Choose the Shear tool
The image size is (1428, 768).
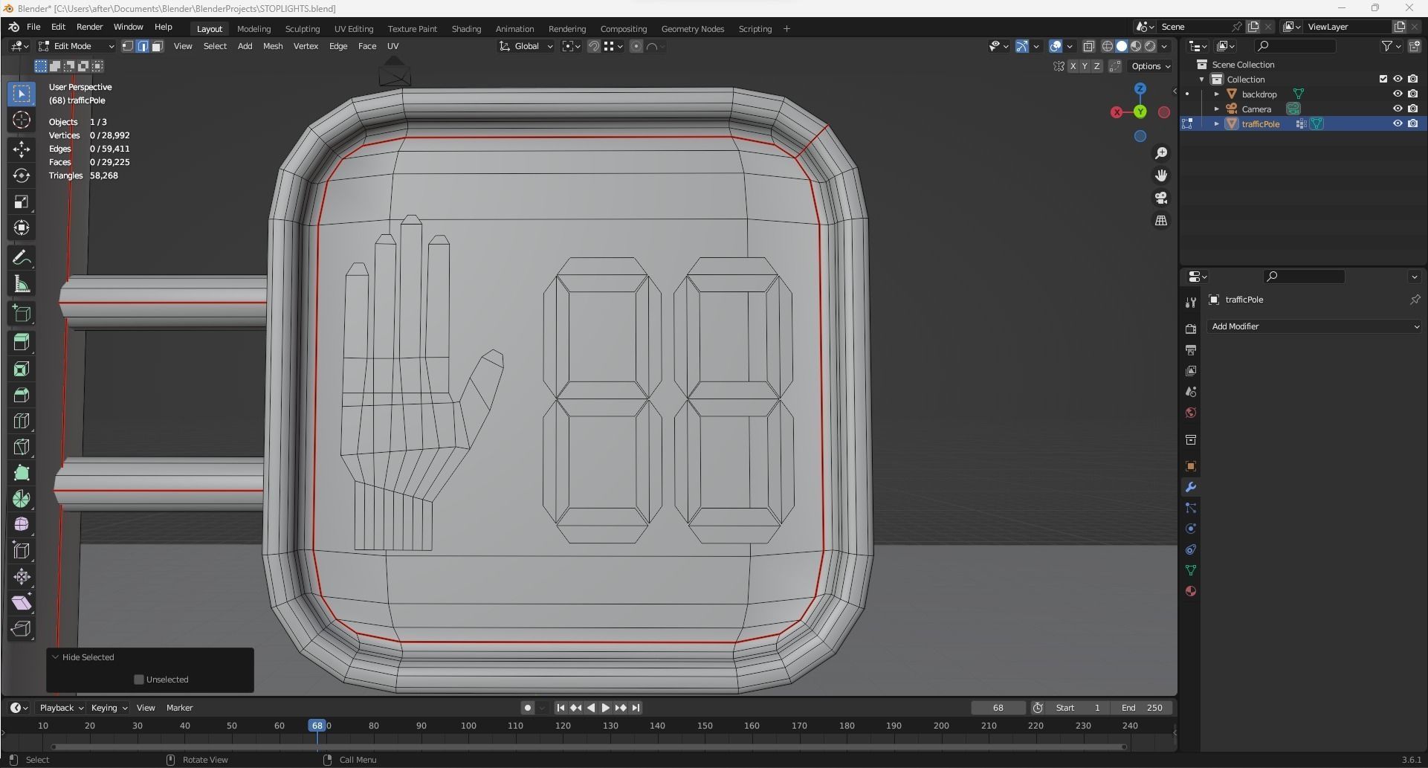[22, 603]
